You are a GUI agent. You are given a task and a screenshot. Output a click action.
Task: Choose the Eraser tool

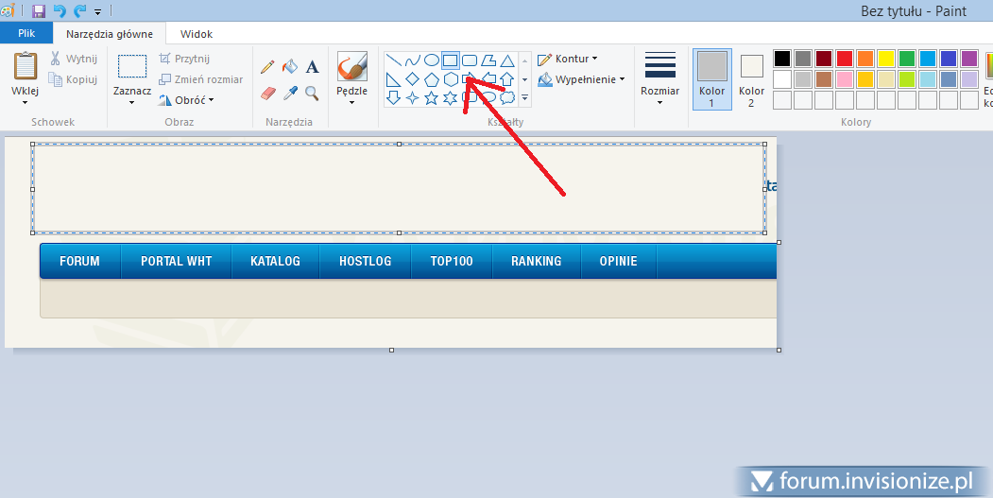pyautogui.click(x=267, y=94)
